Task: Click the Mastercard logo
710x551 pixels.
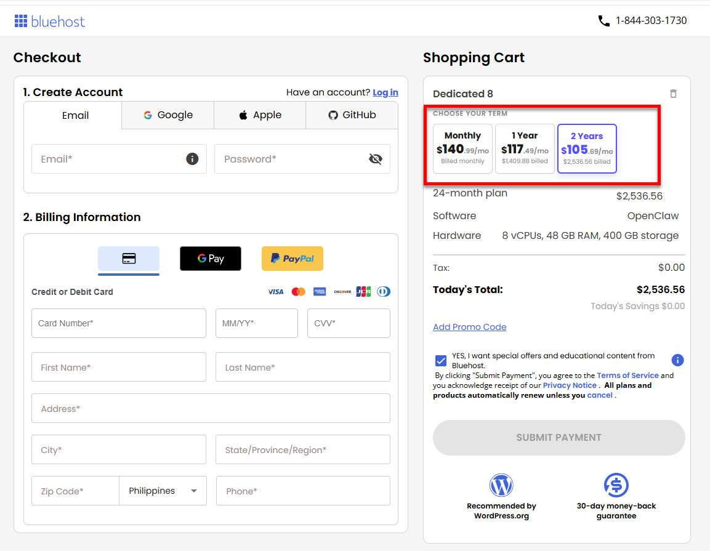Action: pos(299,292)
